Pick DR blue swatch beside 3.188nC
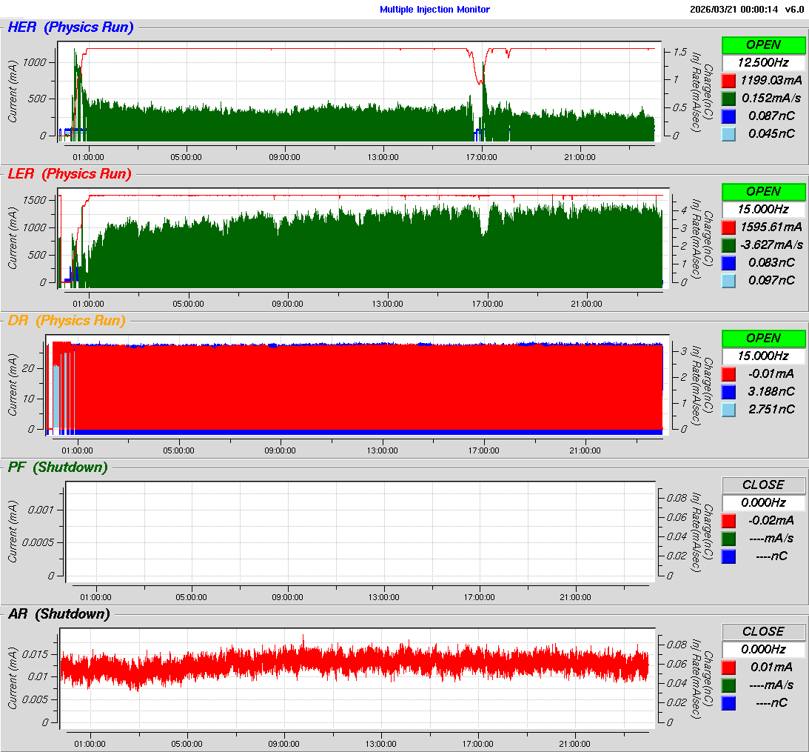 coord(728,391)
